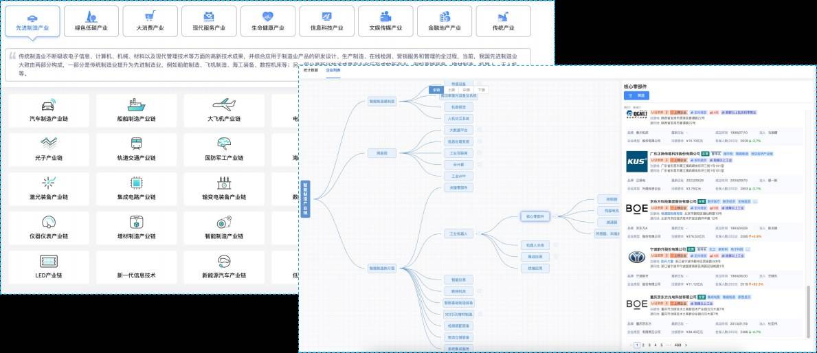This screenshot has height=353, width=817.
Task: Open 广东正扬传感科技股份有限公司 company name
Action: click(x=674, y=154)
